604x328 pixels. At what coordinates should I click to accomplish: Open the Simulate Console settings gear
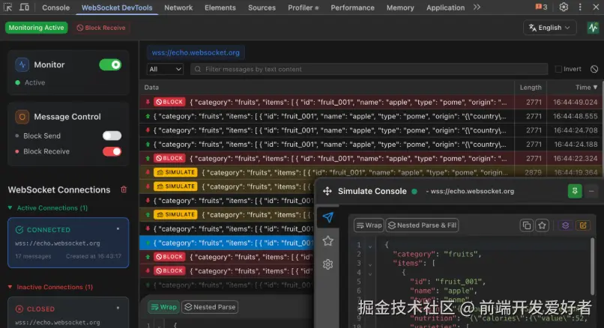[327, 264]
